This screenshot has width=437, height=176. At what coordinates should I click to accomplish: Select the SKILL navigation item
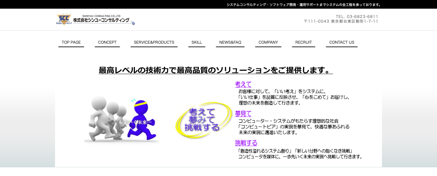tap(196, 42)
